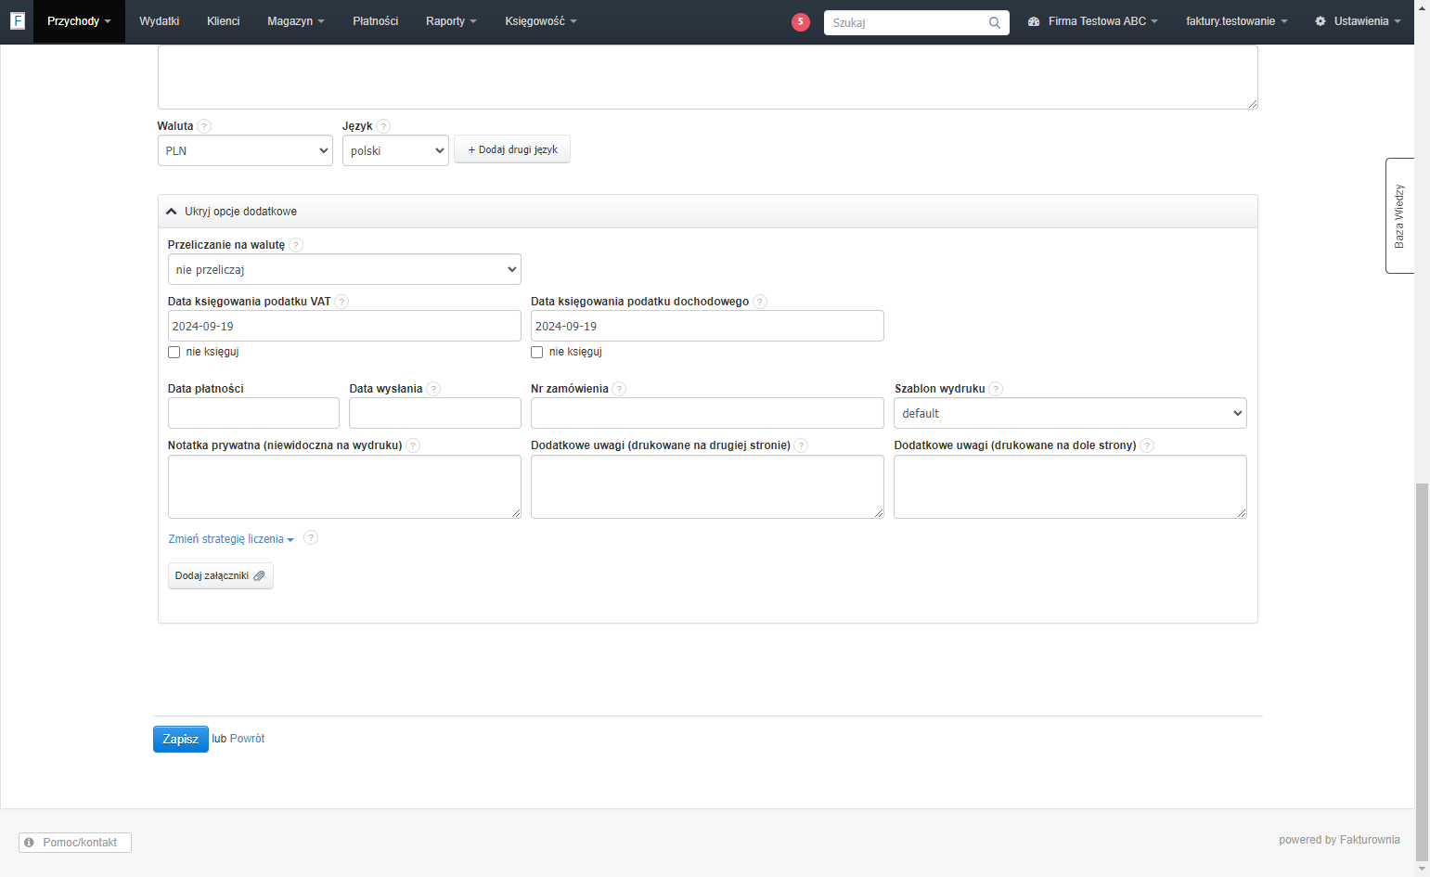Click '+ Dodaj drugi język' button
This screenshot has width=1430, height=877.
point(512,149)
